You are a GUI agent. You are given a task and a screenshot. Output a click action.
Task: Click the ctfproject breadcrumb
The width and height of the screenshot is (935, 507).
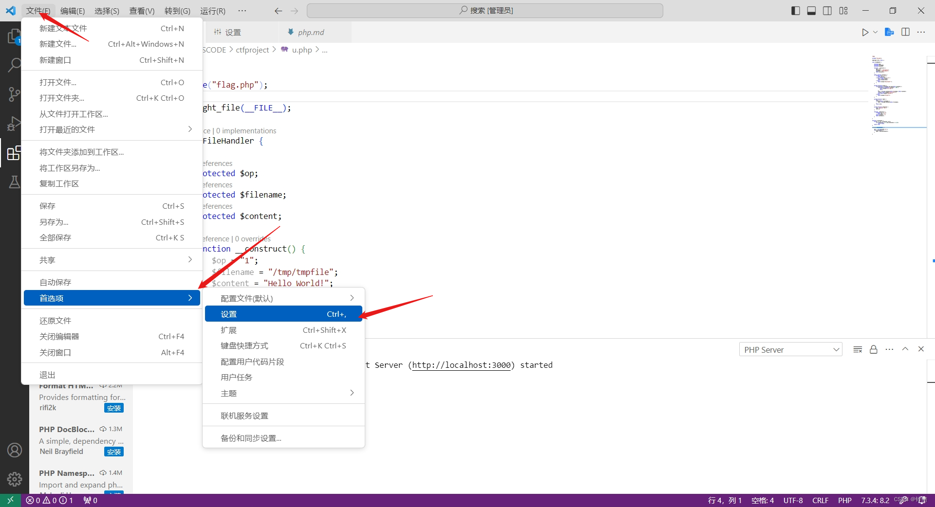click(x=252, y=50)
